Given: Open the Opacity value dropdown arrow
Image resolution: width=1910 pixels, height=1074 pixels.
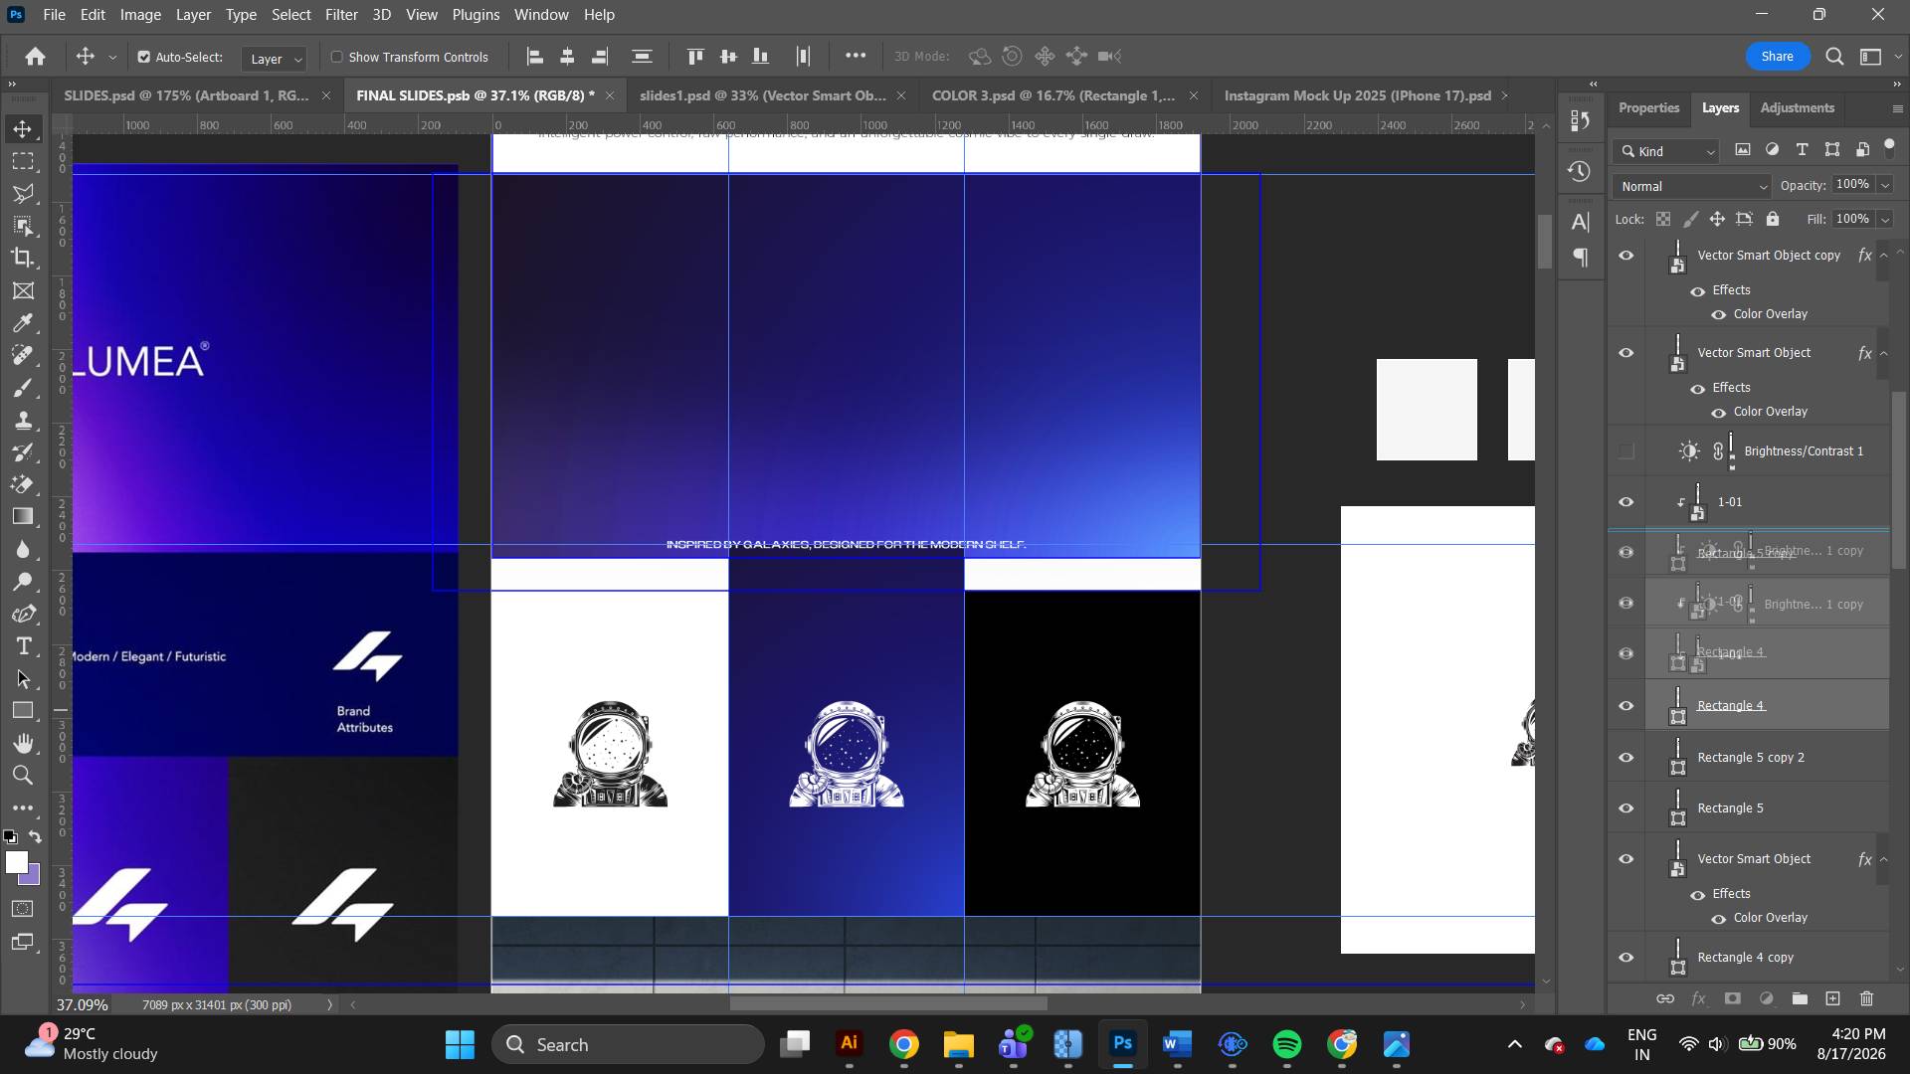Looking at the screenshot, I should click(1885, 185).
